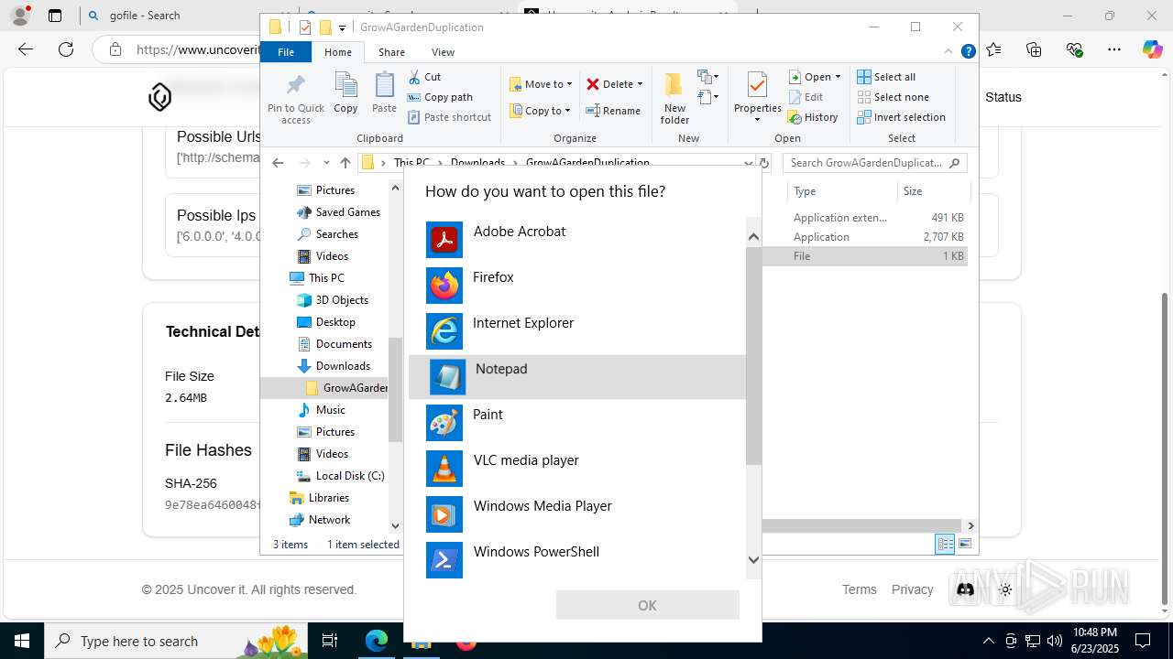Open the recent locations dropdown in Explorer
This screenshot has height=659, width=1173.
tap(326, 163)
